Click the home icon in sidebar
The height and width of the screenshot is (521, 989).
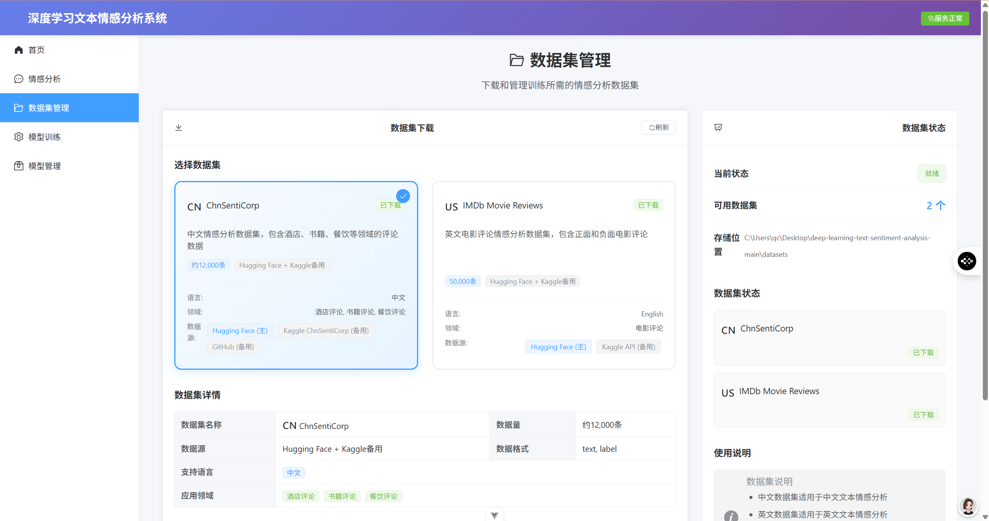click(19, 50)
